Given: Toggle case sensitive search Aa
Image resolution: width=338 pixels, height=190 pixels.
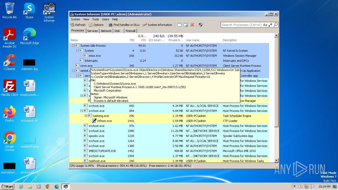Looking at the screenshot, I should tap(265, 25).
